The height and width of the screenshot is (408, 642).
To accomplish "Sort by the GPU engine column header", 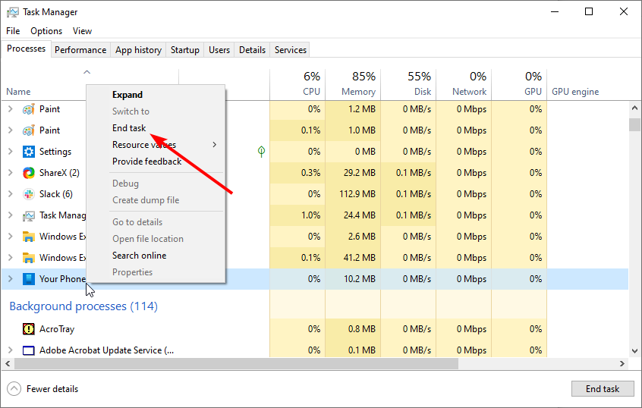I will tap(575, 92).
